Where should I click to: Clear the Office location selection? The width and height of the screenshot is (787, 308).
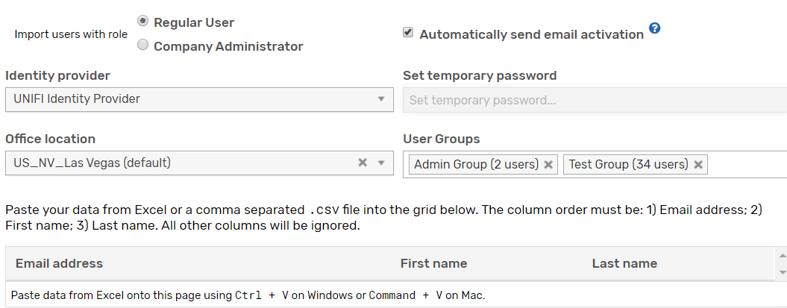pos(363,163)
